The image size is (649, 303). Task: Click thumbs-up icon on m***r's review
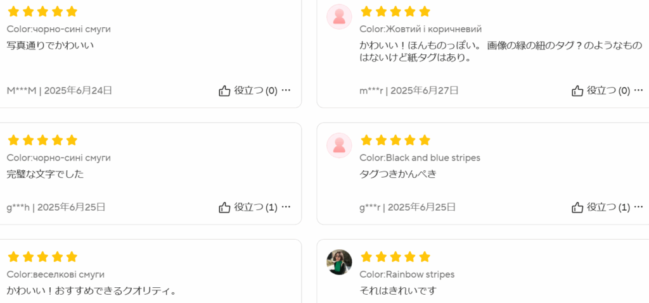(577, 90)
